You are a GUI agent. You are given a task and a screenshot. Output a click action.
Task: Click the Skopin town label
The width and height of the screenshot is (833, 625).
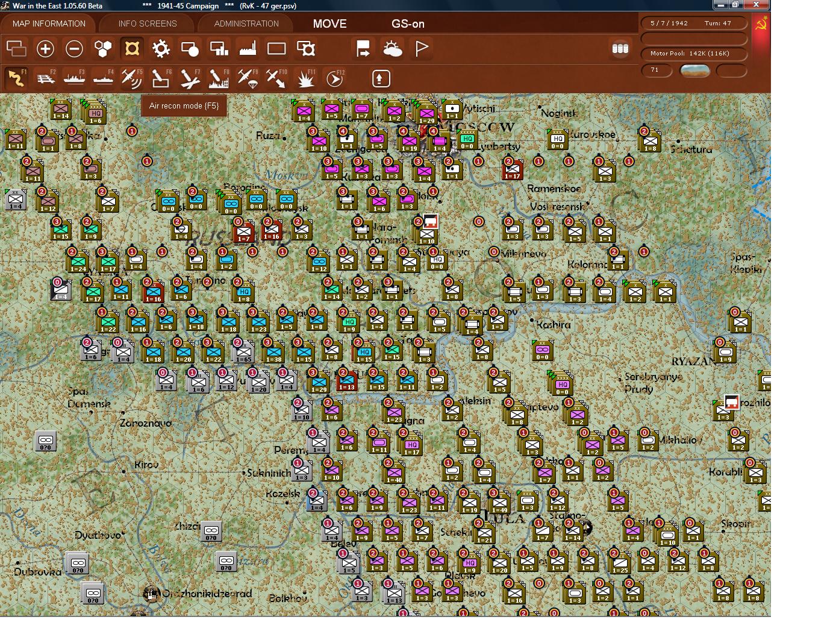click(x=736, y=524)
